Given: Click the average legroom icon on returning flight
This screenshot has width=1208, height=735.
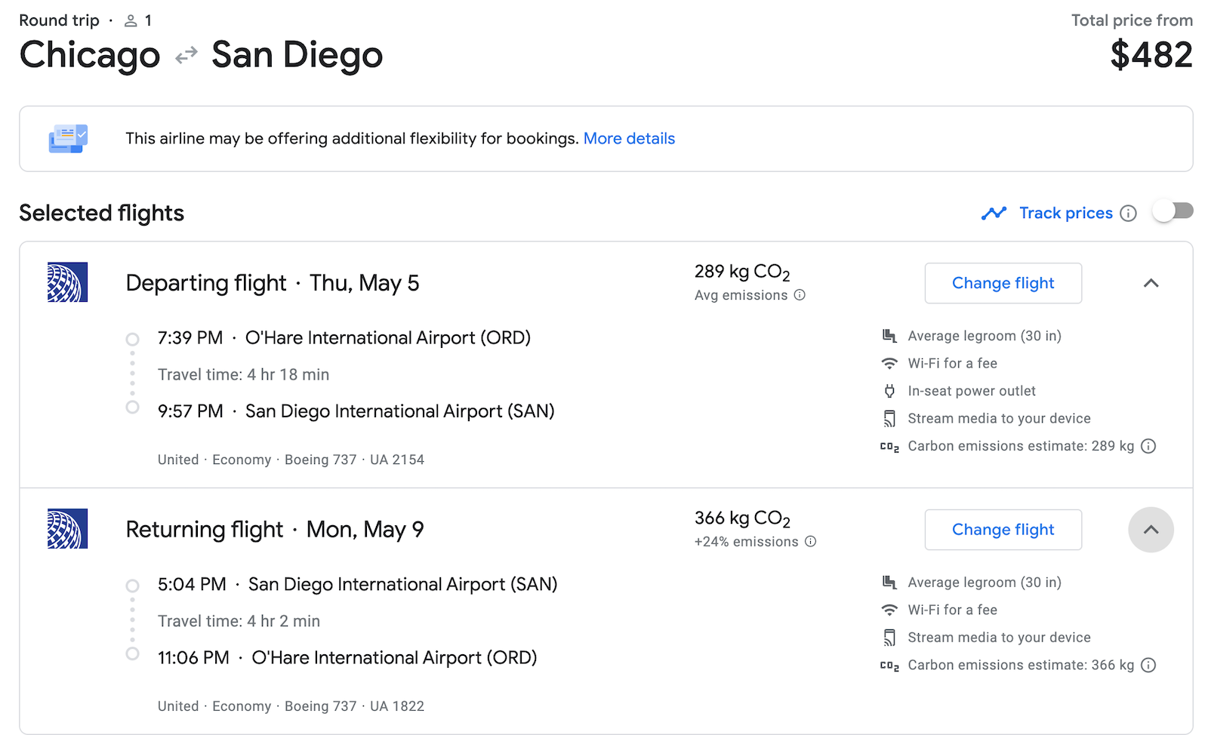Looking at the screenshot, I should 889,582.
